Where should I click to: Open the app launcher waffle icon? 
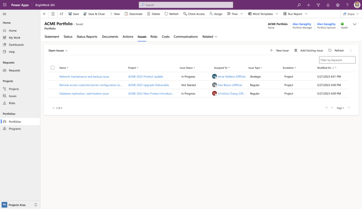tap(5, 5)
